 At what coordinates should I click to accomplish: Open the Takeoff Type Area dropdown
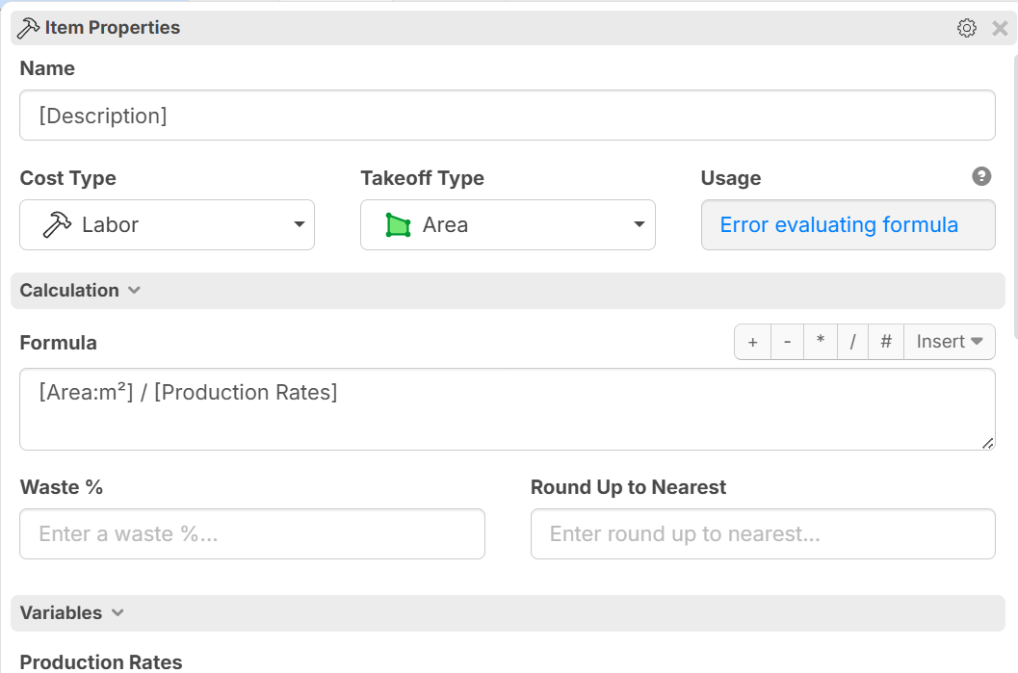point(508,225)
